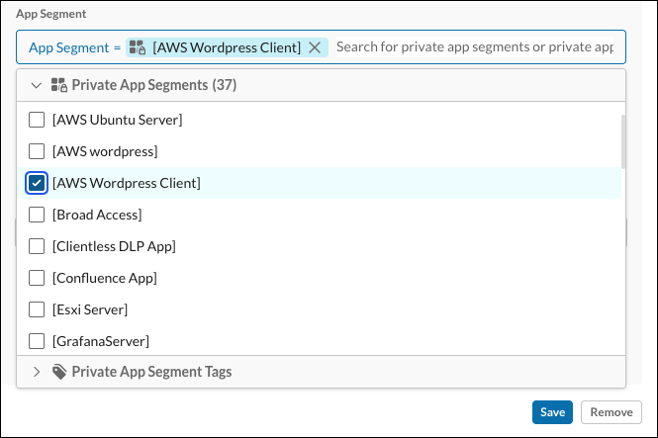Viewport: 658px width, 438px height.
Task: Select the [Confluence App] label text
Action: [x=105, y=278]
